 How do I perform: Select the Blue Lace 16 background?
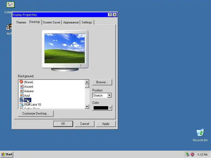point(32,105)
